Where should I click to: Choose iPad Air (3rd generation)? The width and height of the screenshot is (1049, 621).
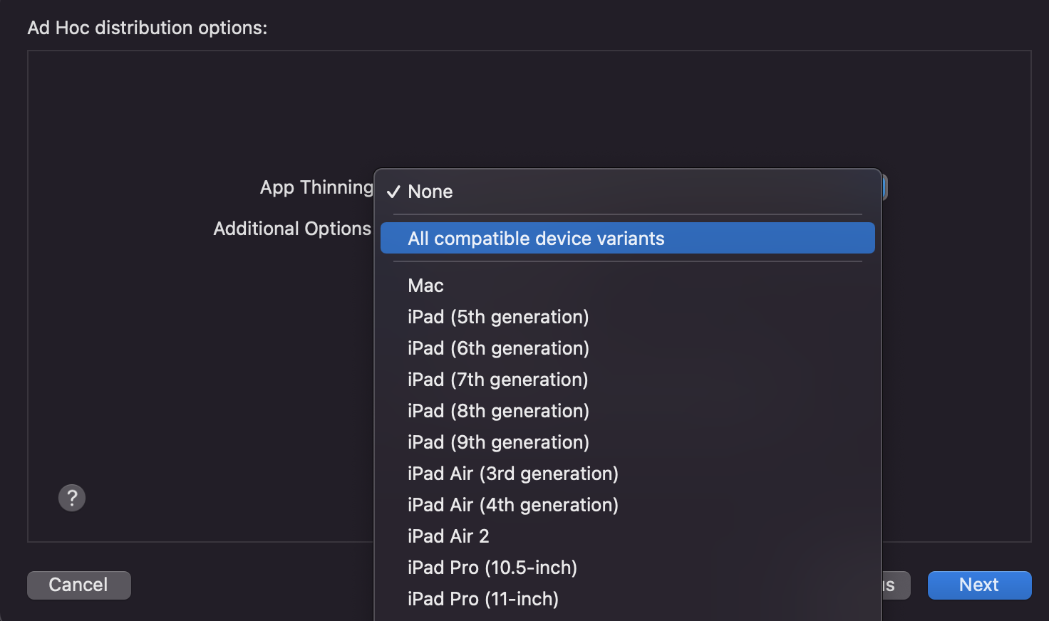[x=512, y=474]
